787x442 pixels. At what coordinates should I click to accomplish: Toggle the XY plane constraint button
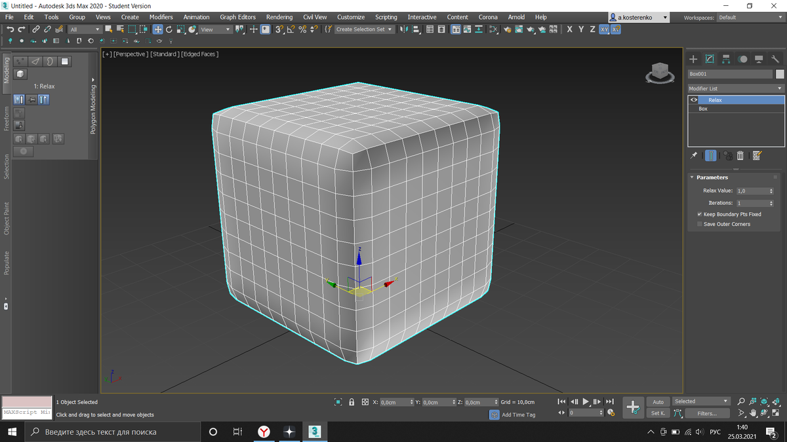604,29
